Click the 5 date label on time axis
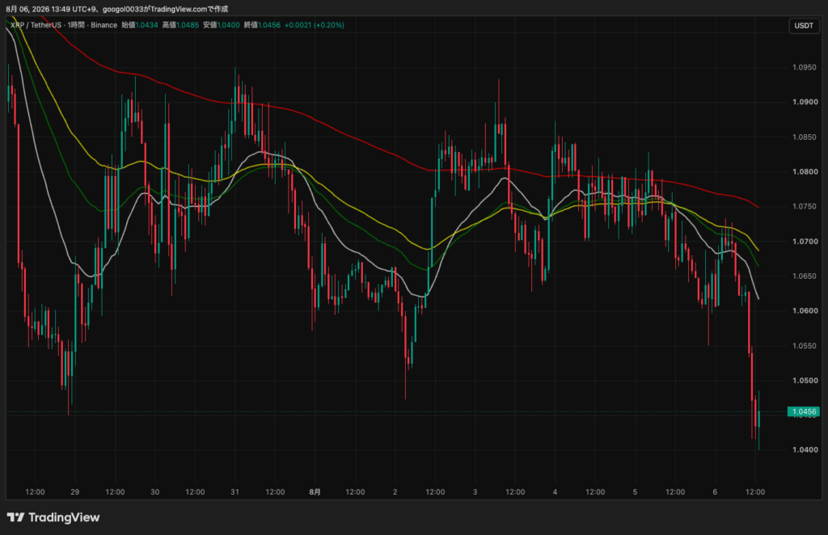The height and width of the screenshot is (535, 828). click(635, 491)
